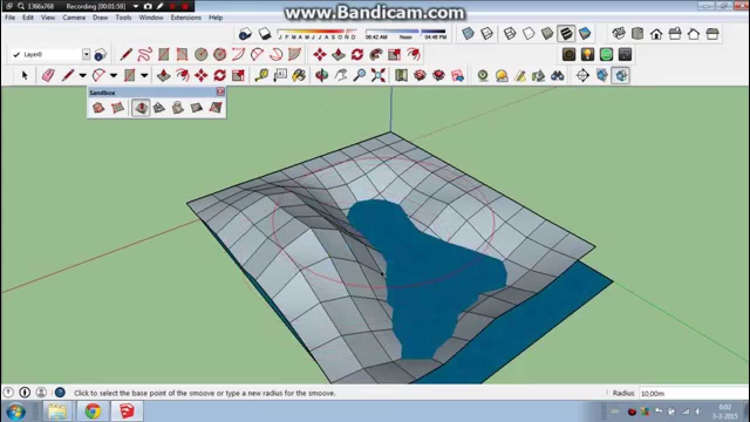The height and width of the screenshot is (422, 750).
Task: Select the arrow Select tool
Action: (25, 75)
